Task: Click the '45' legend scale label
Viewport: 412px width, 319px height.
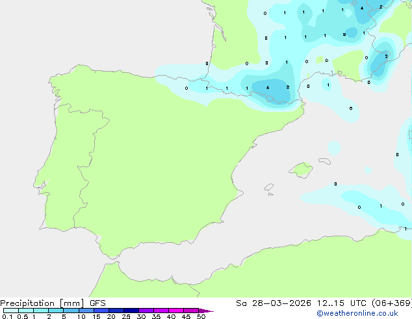Action: click(x=186, y=316)
